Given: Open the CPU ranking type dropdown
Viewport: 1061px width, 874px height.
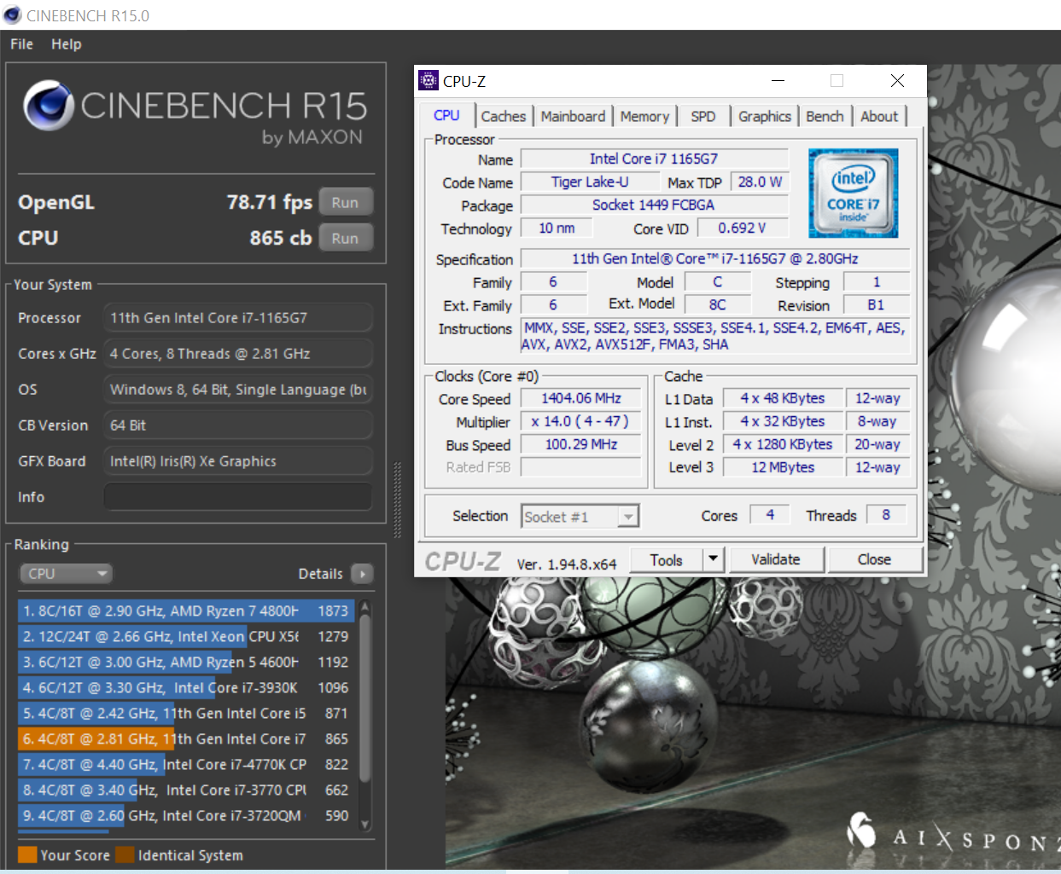Looking at the screenshot, I should pos(67,574).
